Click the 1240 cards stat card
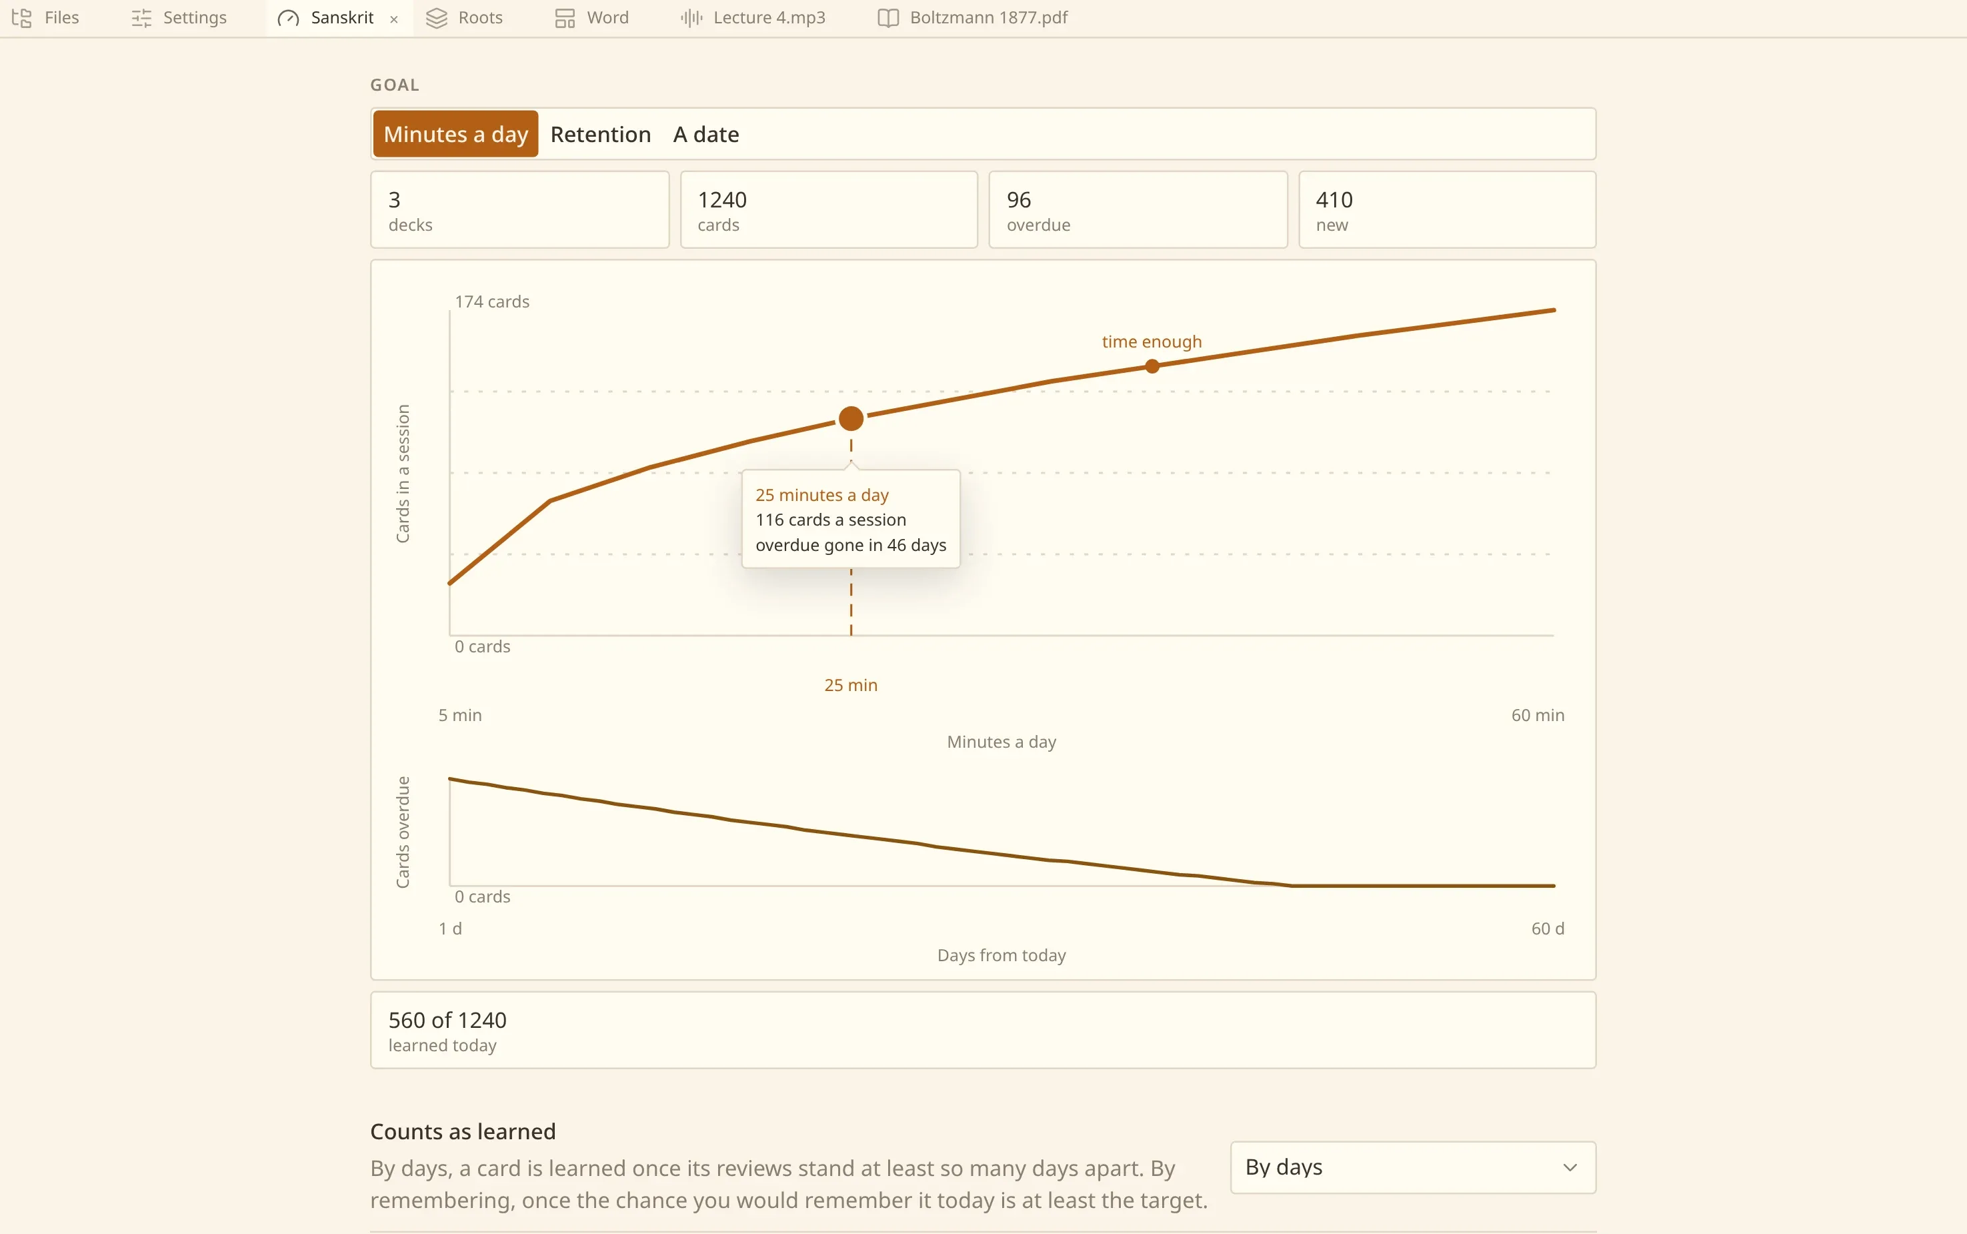 point(829,209)
